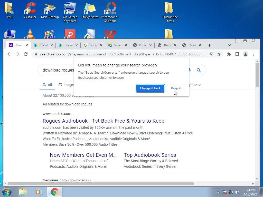263x197 pixels.
Task: Open the Chrome three-dot menu
Action: pyautogui.click(x=254, y=54)
